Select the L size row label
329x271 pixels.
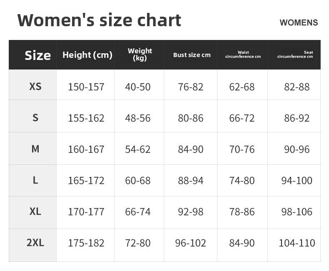35,180
